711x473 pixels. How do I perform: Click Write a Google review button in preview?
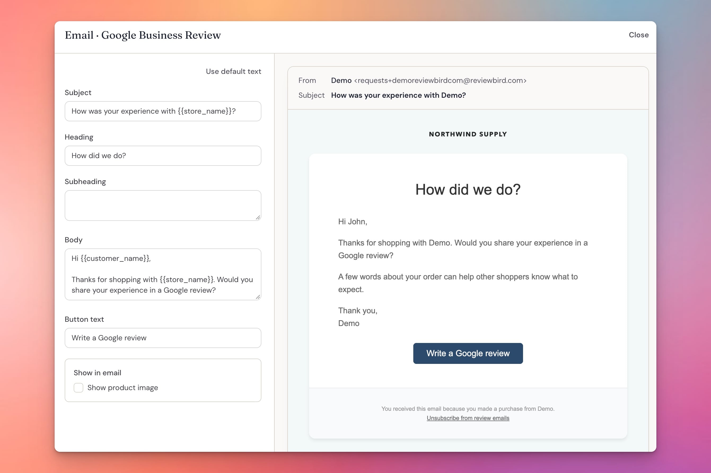pos(468,353)
